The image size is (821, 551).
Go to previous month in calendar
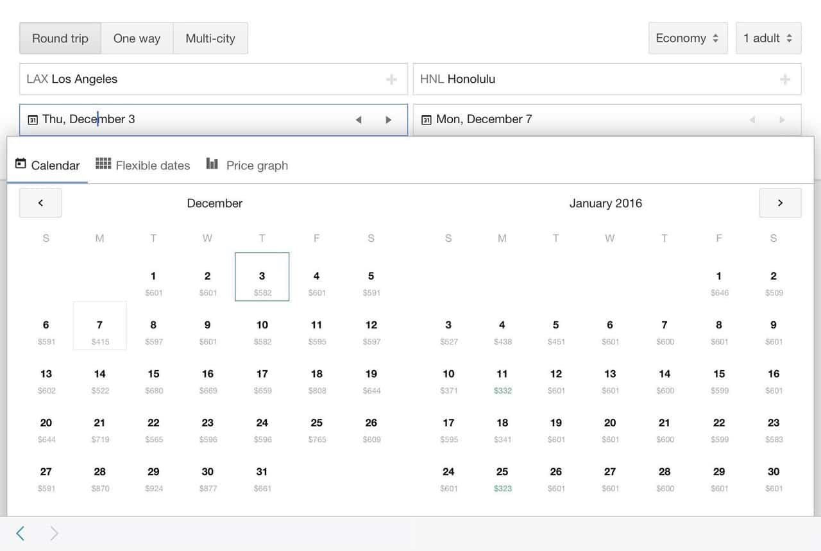coord(40,203)
